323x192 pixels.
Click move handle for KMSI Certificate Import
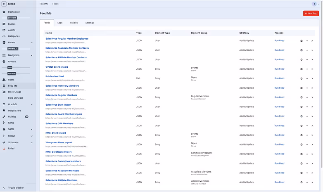click(307, 154)
